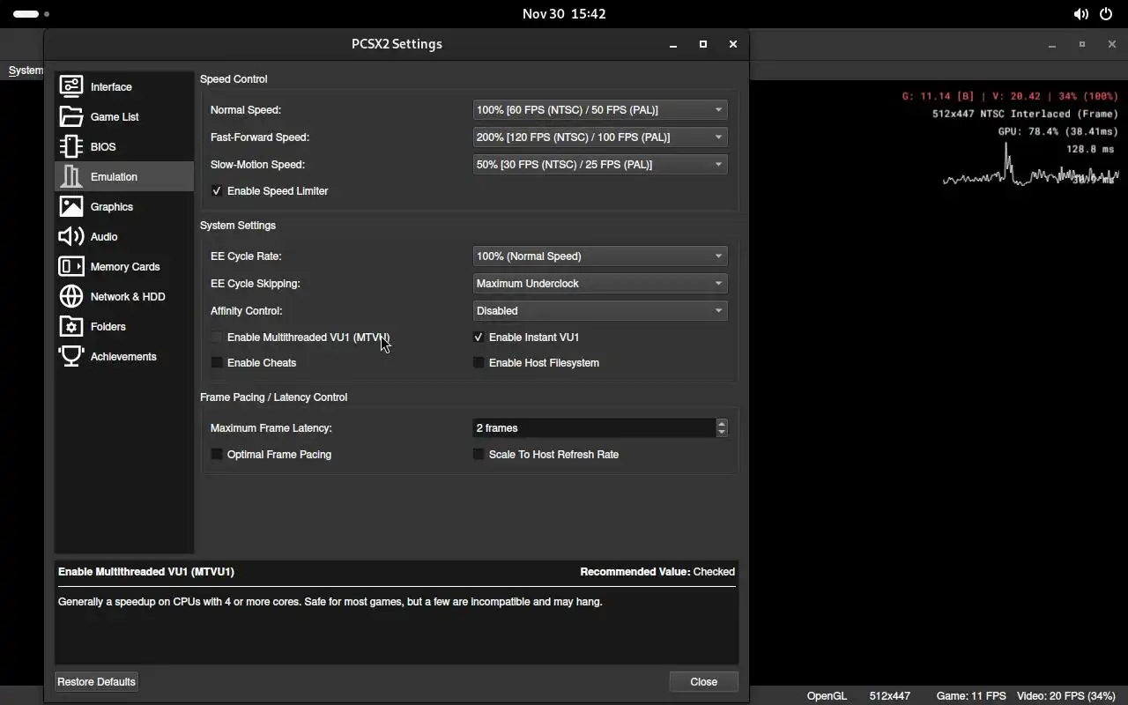Screen dimensions: 1128x705
Task: Open the Affinity Control dropdown
Action: pyautogui.click(x=600, y=310)
